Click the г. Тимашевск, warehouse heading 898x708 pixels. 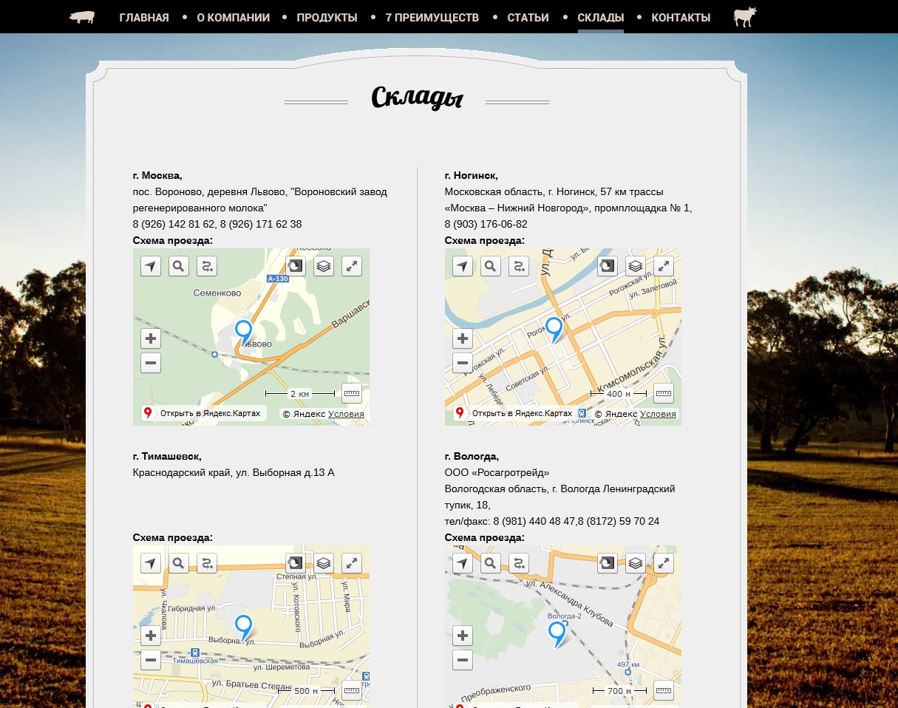[167, 456]
